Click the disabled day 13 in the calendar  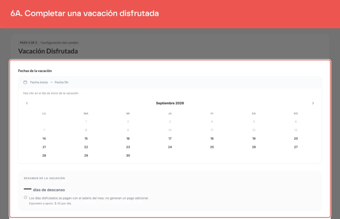(x=296, y=130)
